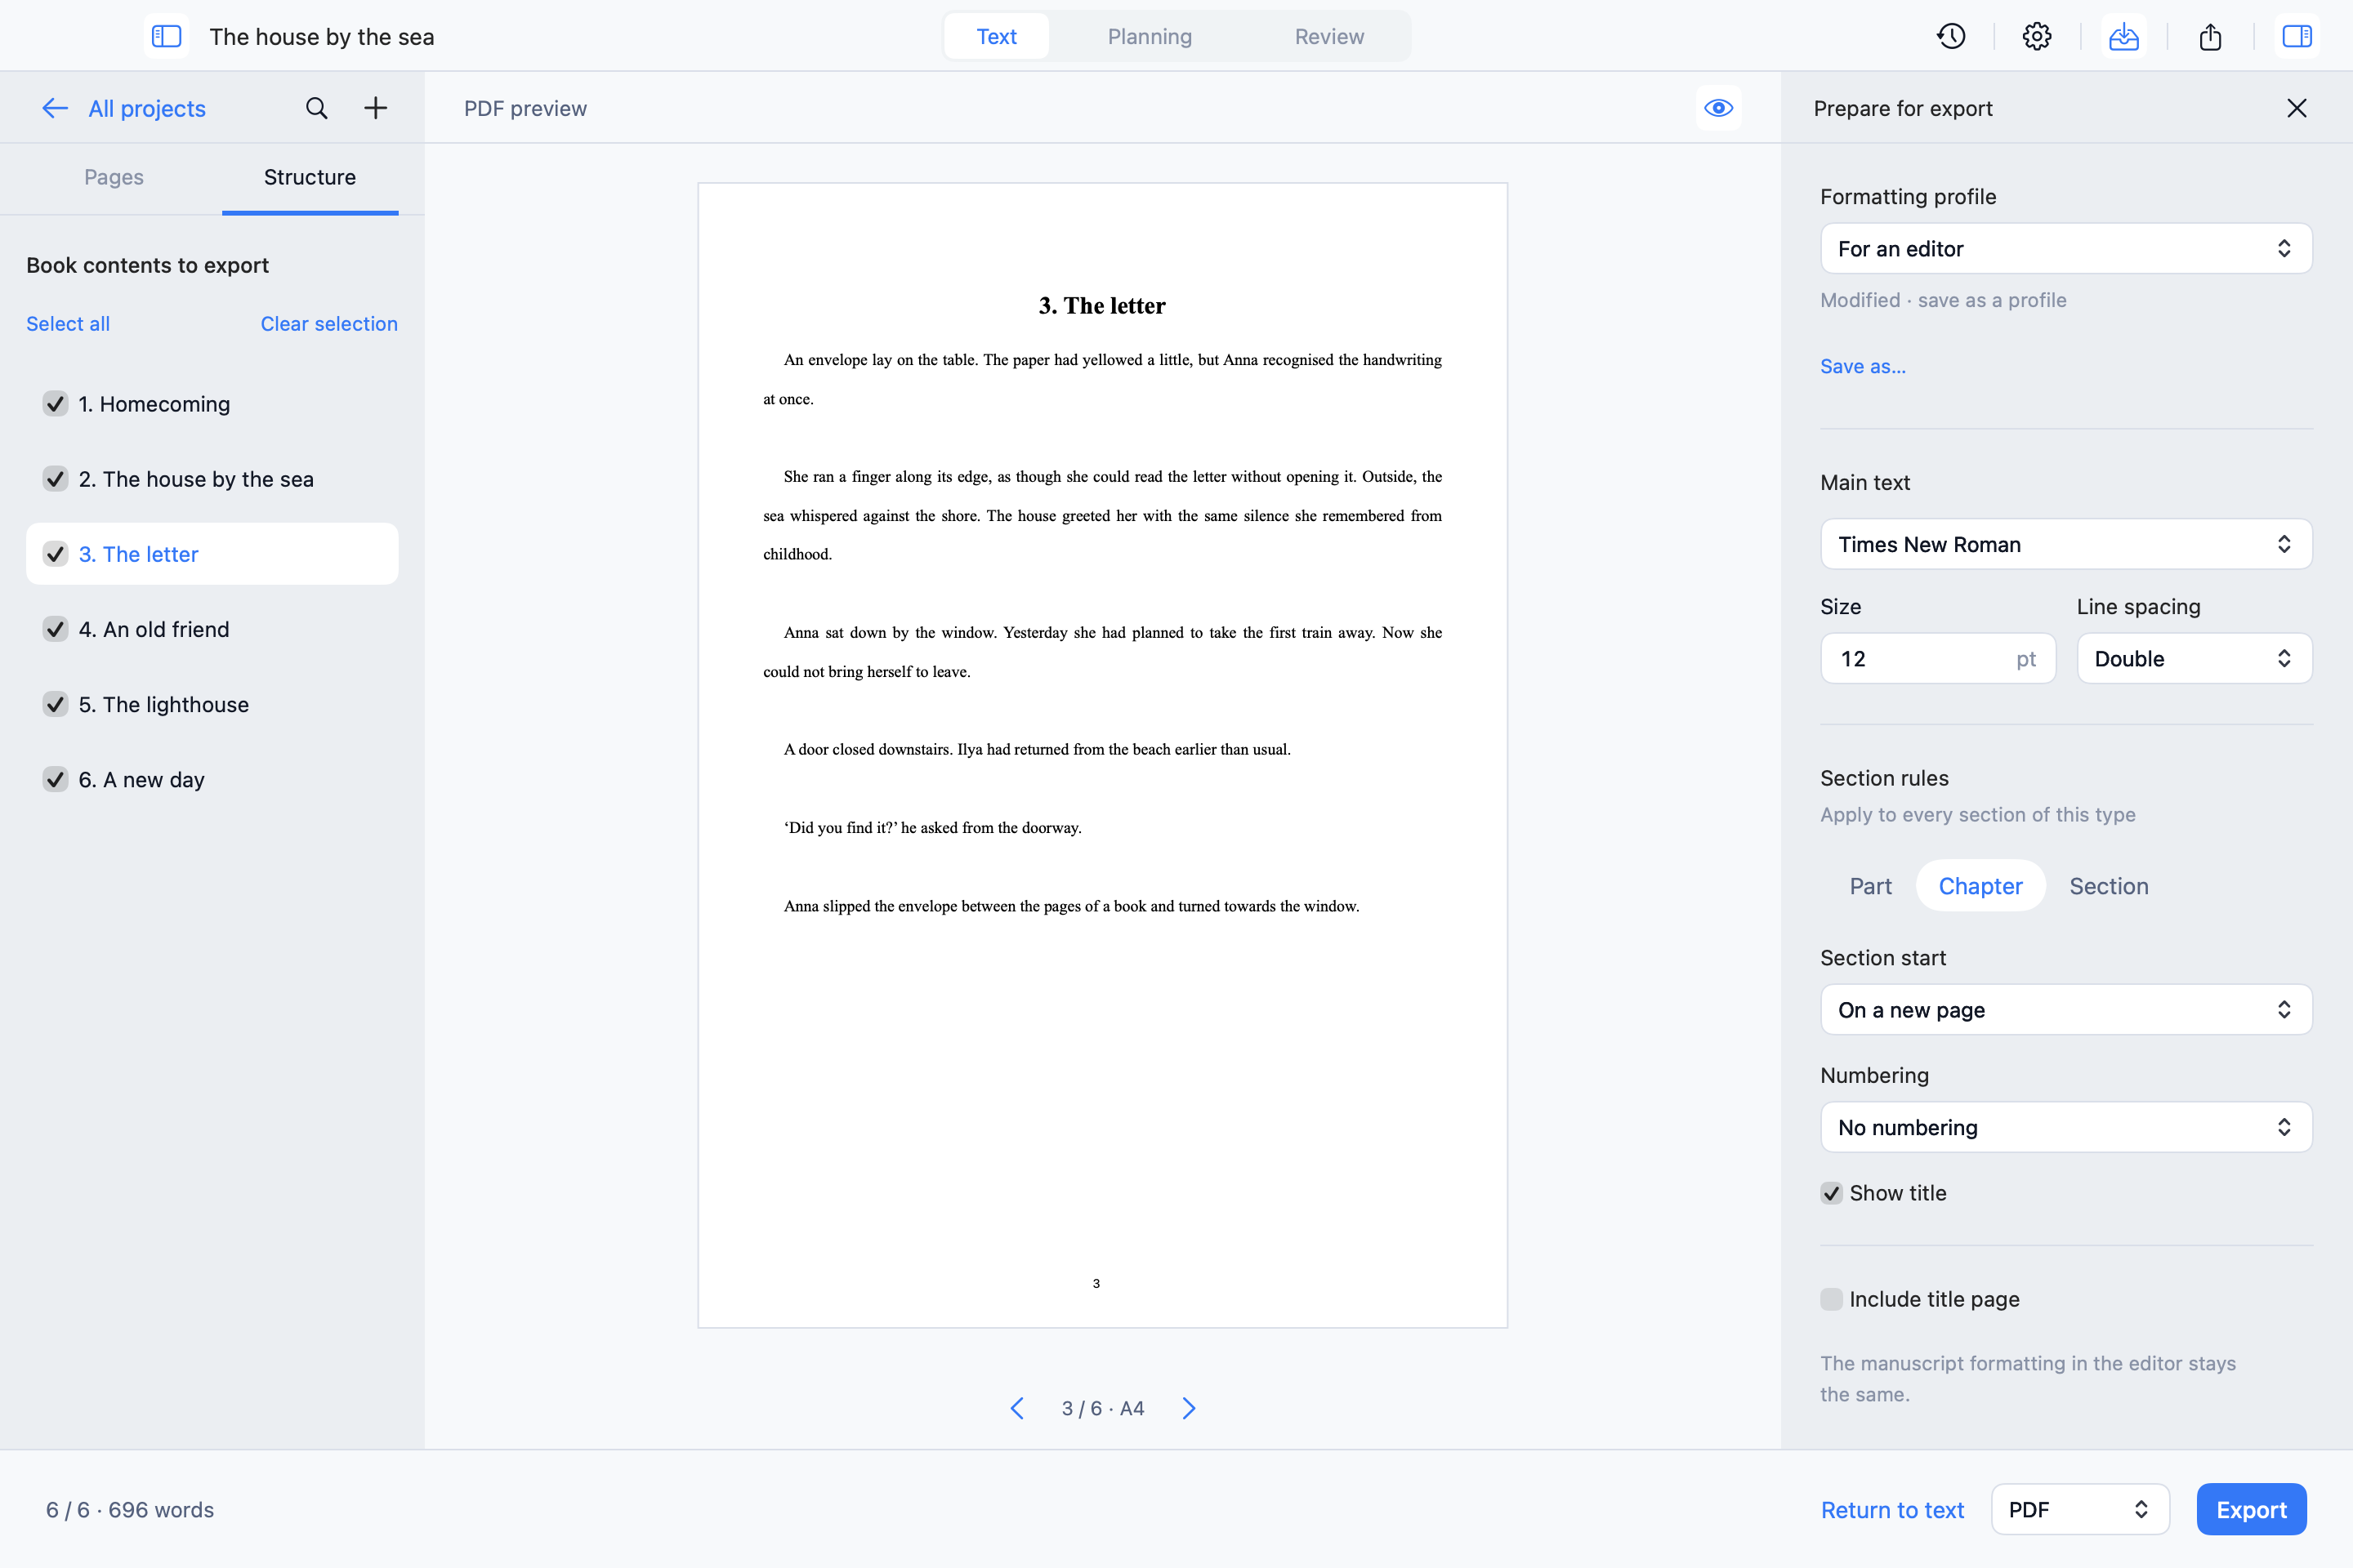Click the font Size input field

(x=1938, y=658)
